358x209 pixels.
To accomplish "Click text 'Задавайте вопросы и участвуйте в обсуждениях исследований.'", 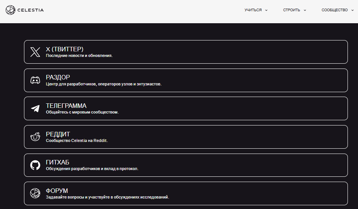I will click(x=107, y=197).
